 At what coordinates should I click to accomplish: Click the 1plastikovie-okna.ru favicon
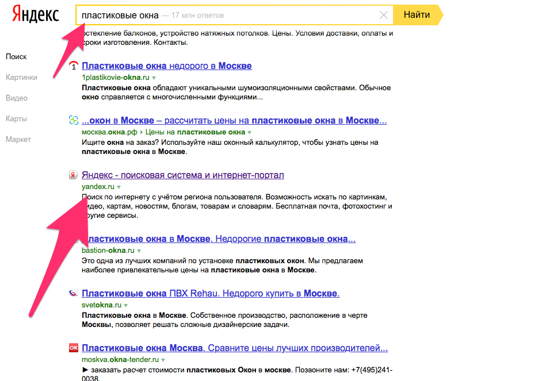(x=73, y=66)
